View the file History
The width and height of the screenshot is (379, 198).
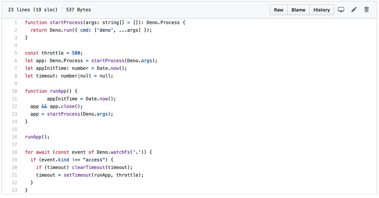322,10
